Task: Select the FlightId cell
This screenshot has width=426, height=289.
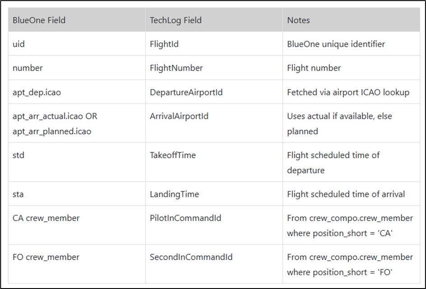Action: 214,44
